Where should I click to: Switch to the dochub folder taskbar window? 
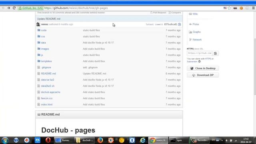coord(84,140)
